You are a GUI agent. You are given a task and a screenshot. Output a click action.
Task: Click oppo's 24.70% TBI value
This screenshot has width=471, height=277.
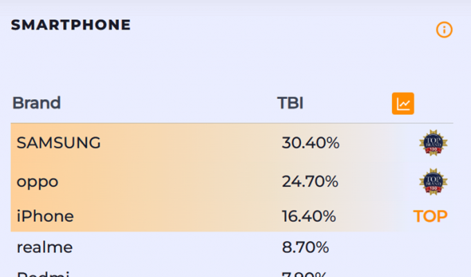pyautogui.click(x=310, y=182)
